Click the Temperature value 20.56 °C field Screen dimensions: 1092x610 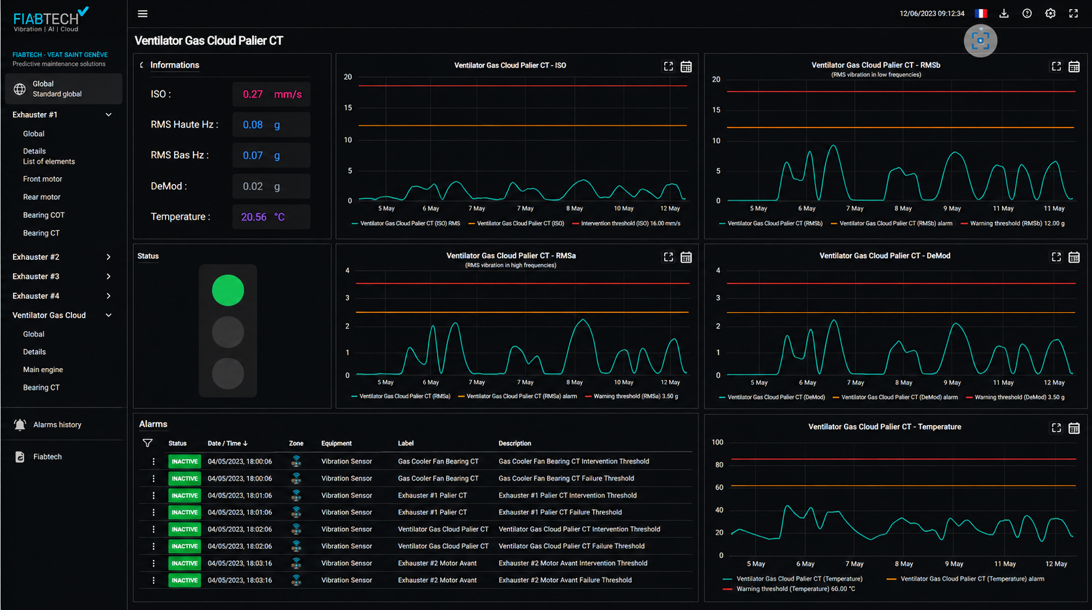tap(272, 217)
